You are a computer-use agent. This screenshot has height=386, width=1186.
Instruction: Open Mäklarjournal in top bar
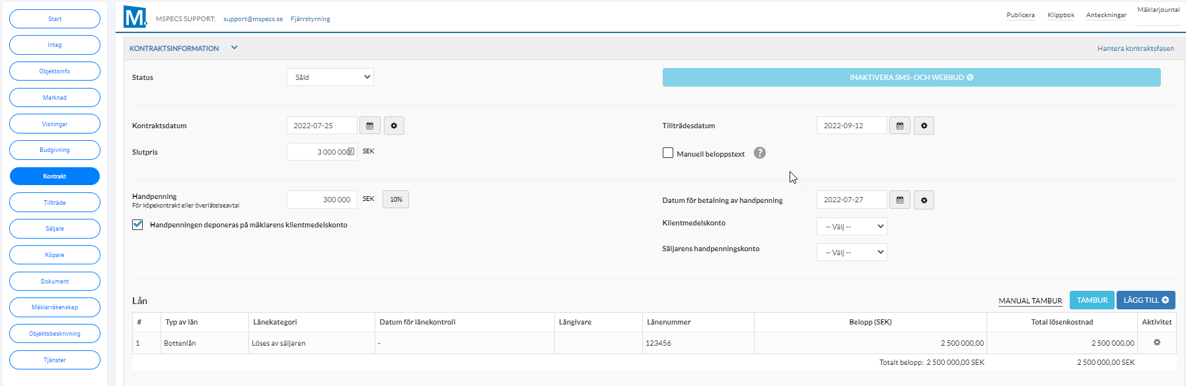1158,10
